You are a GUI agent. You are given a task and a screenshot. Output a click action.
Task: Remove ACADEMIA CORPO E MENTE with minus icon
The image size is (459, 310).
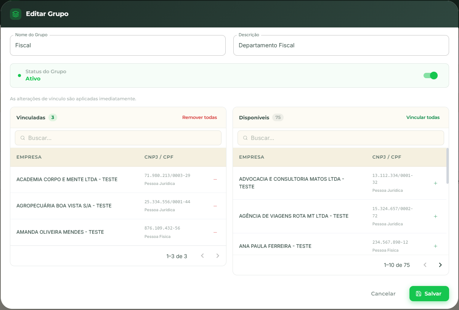click(215, 179)
